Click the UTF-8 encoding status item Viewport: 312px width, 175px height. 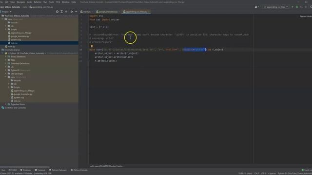[x=263, y=174]
